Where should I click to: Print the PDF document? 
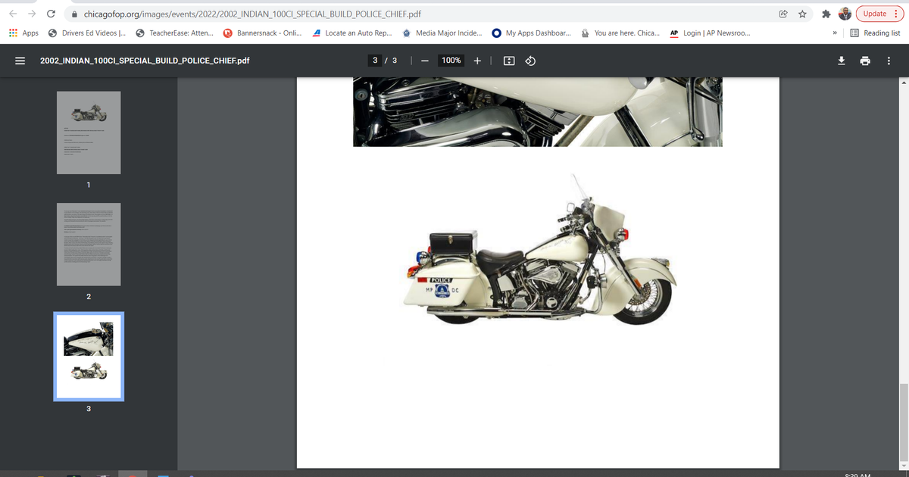[864, 61]
